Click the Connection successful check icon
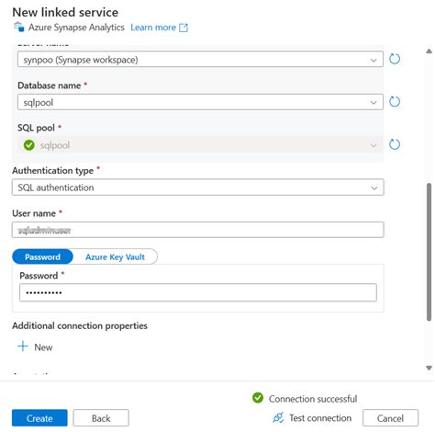 point(258,398)
